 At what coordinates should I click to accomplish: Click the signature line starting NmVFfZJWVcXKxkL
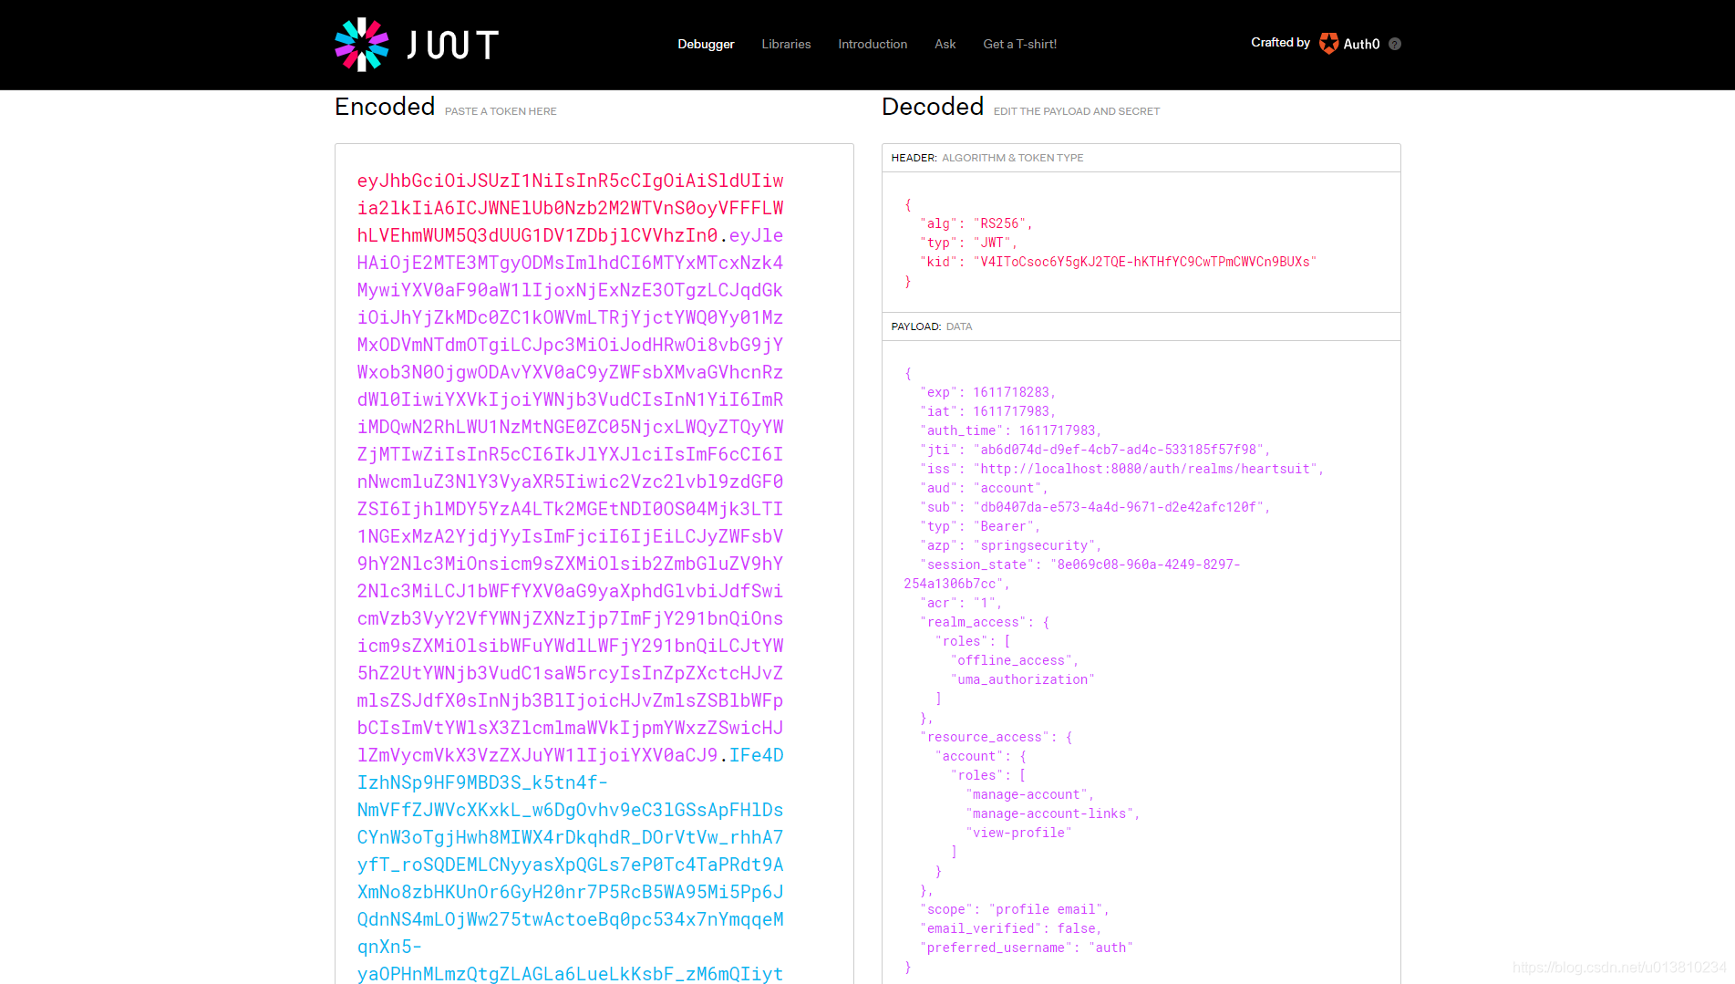point(571,810)
